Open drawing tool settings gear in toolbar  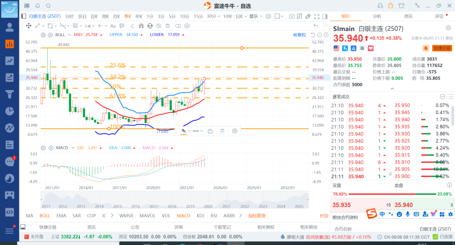click(187, 26)
